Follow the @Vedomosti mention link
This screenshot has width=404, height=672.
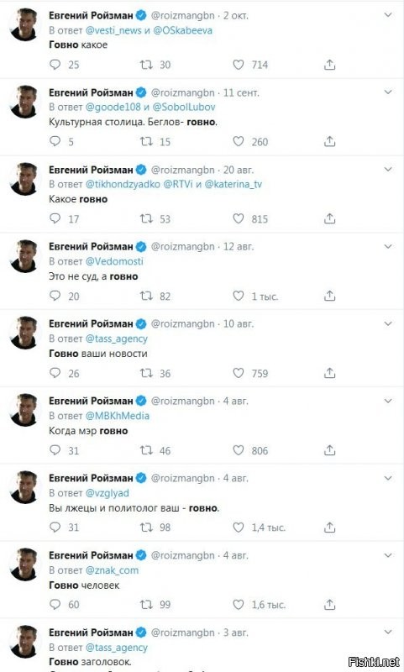pyautogui.click(x=114, y=261)
